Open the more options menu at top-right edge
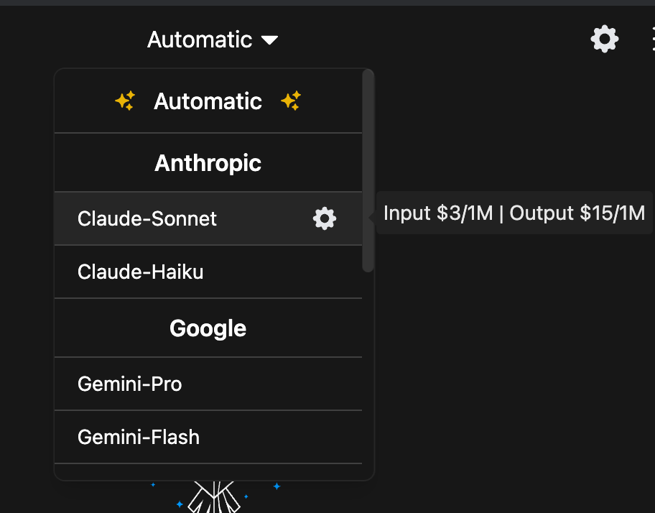 coord(653,40)
